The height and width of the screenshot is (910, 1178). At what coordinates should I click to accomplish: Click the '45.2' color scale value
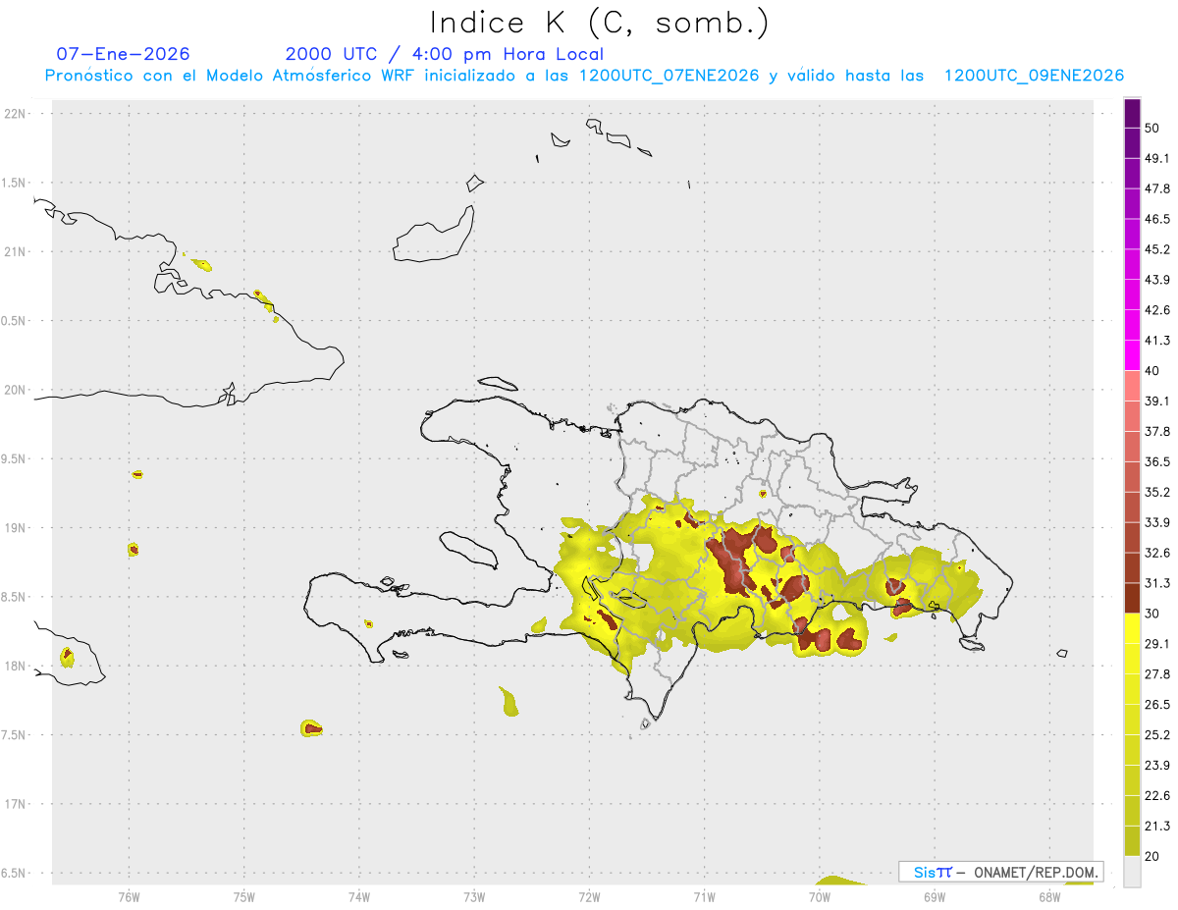tap(1157, 249)
